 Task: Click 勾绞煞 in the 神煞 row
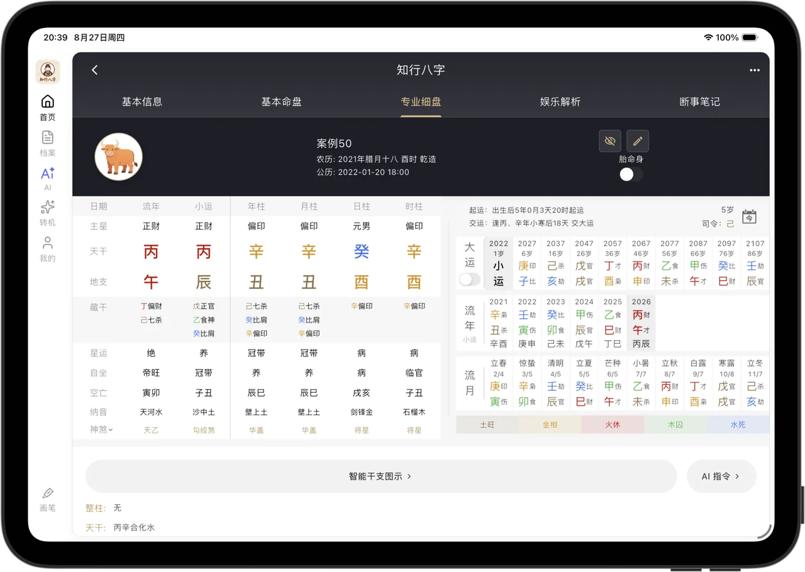click(x=204, y=431)
